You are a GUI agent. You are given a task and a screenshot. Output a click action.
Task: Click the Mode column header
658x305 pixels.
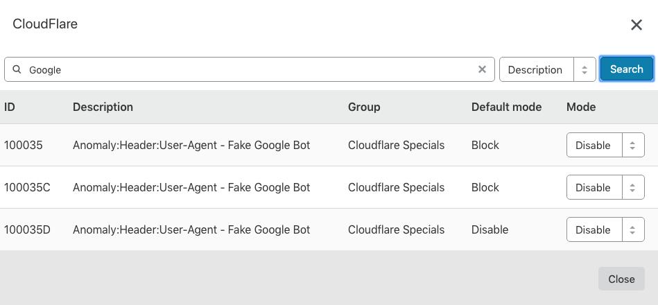click(x=581, y=107)
